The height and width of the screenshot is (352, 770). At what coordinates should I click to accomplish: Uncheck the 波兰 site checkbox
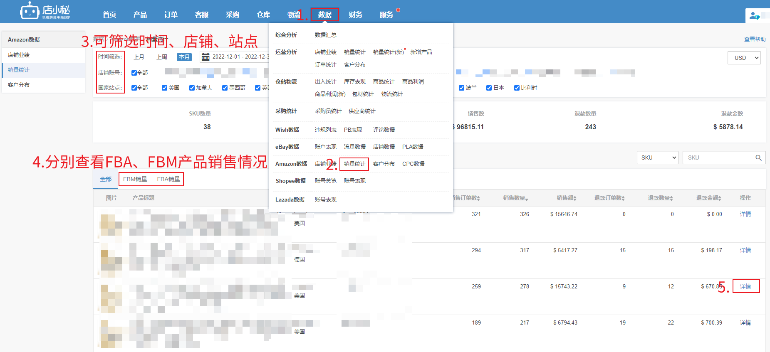[x=461, y=88]
